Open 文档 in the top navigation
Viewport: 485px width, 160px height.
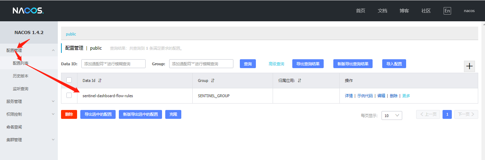(382, 11)
